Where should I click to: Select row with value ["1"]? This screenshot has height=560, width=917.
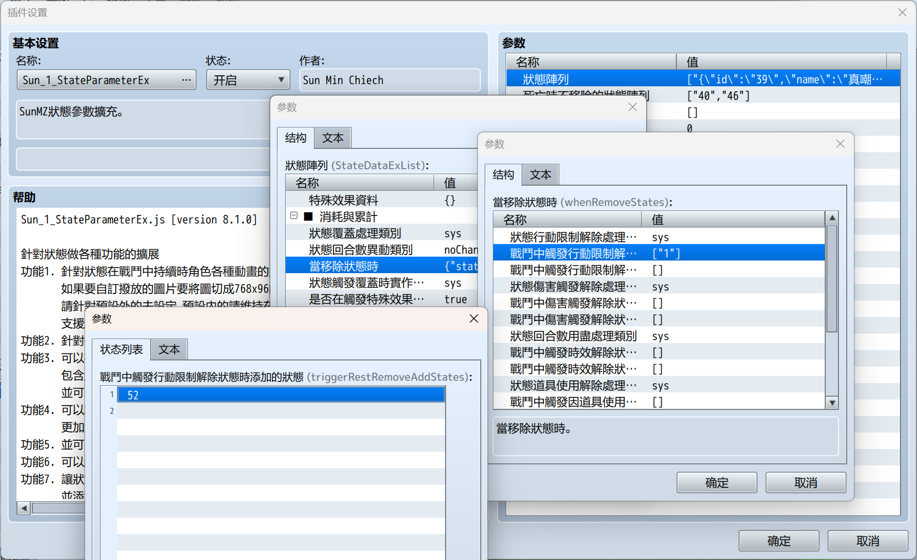659,253
